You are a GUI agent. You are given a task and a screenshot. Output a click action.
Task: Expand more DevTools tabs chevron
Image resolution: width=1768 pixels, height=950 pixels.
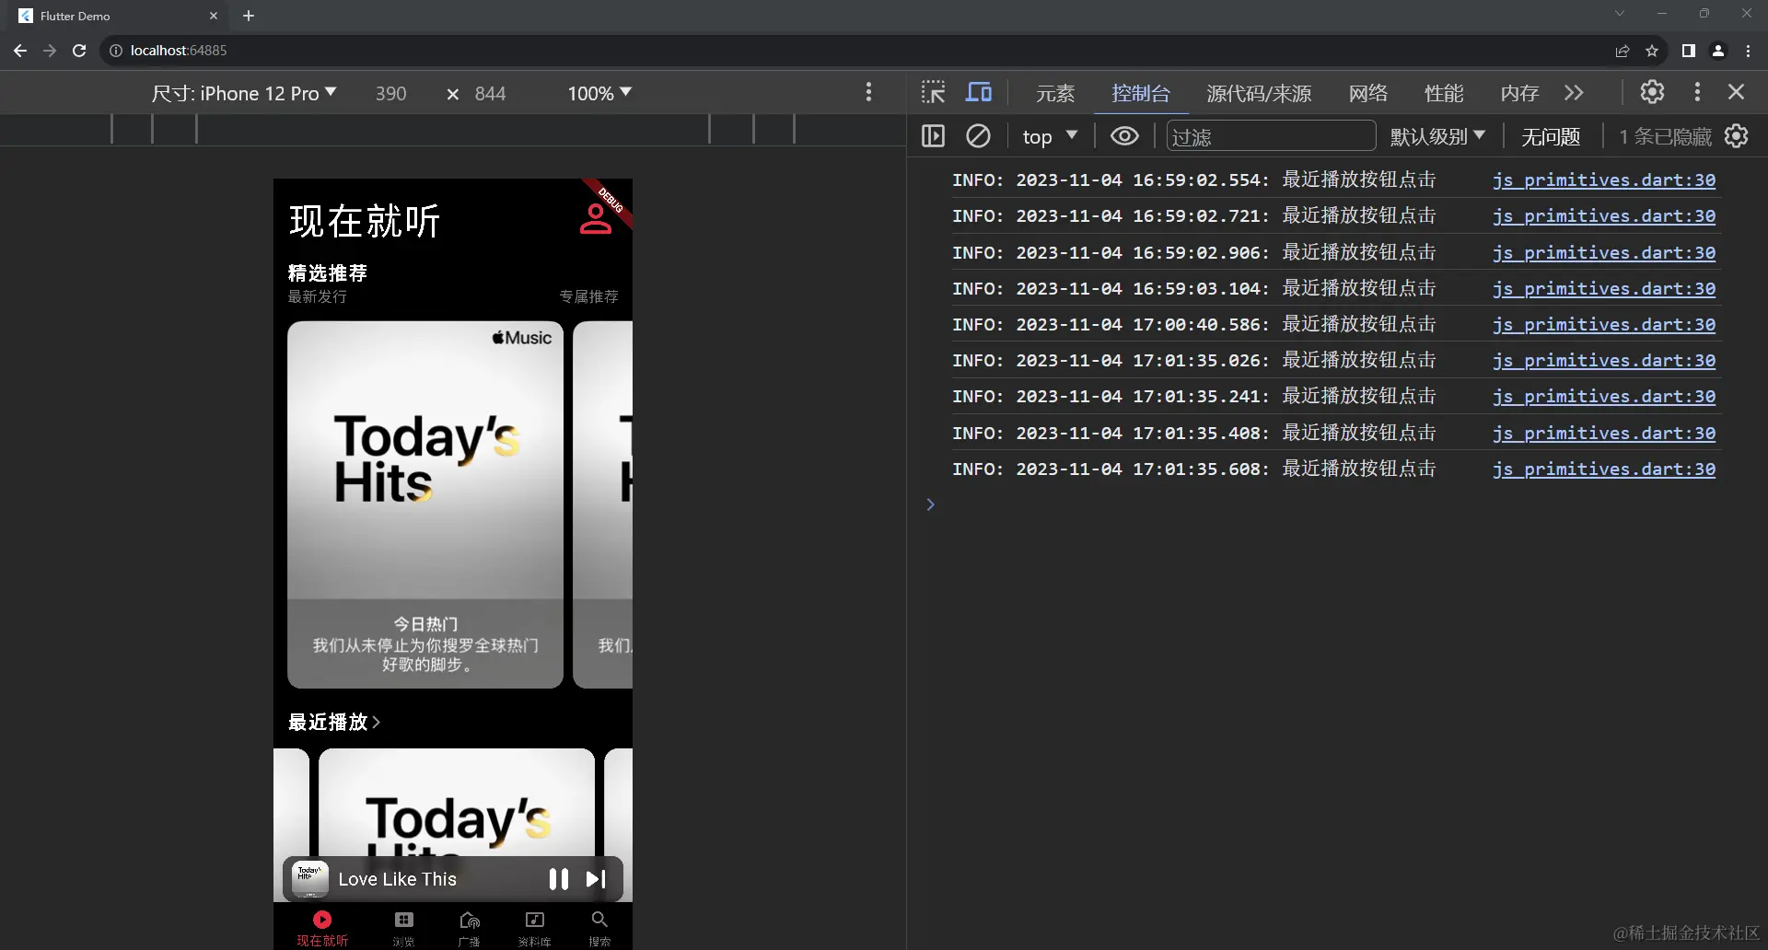click(x=1574, y=93)
